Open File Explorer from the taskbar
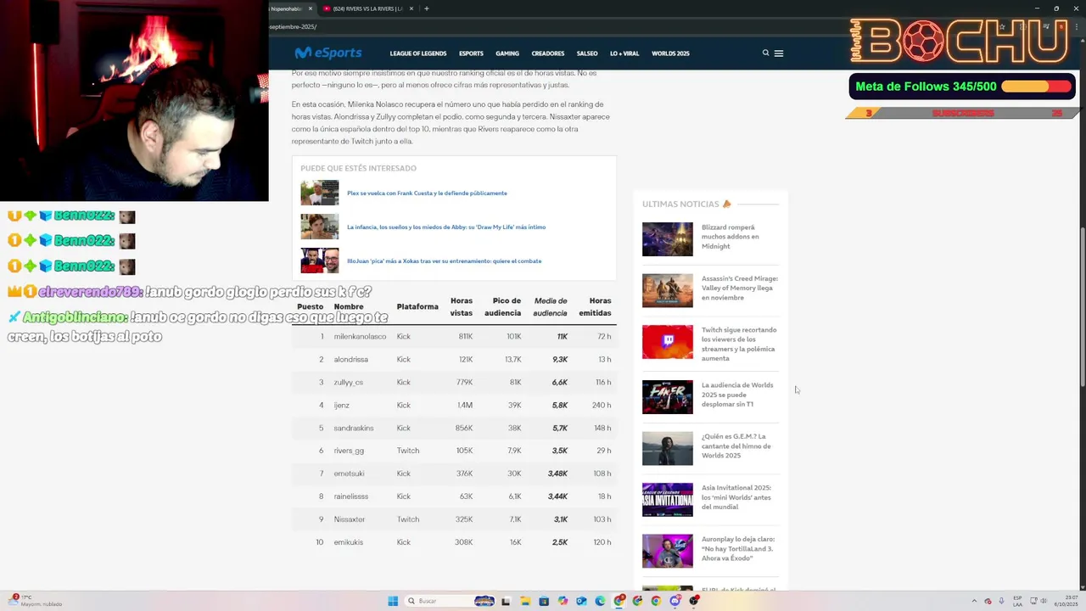1086x611 pixels. click(x=525, y=601)
